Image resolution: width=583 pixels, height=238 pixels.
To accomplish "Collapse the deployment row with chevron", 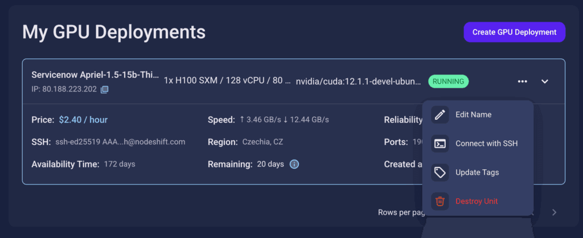I will point(545,81).
